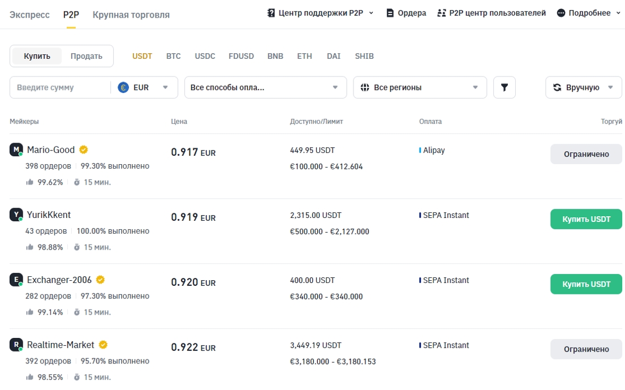Click thumbs-up icon next to 99.62%
Image resolution: width=625 pixels, height=390 pixels.
[x=29, y=182]
